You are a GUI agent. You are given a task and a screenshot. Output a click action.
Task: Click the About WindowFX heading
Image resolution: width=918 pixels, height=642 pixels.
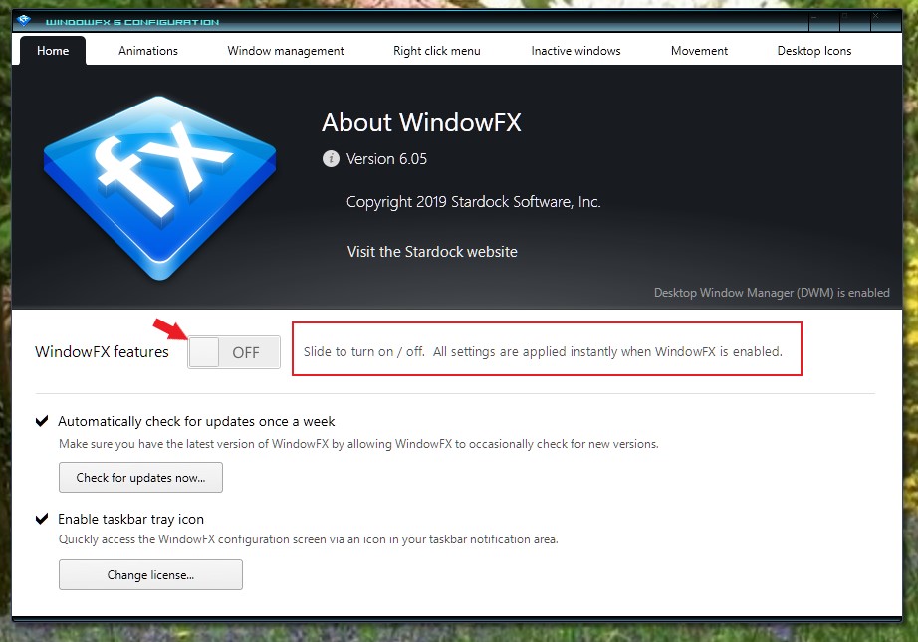(421, 122)
